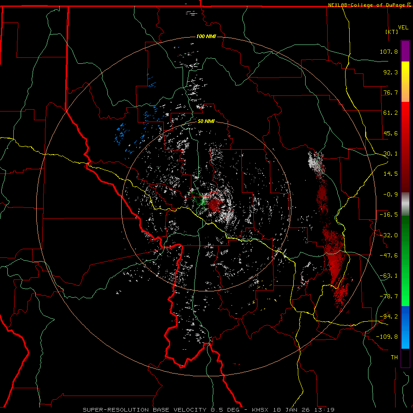
Task: Click the 13:19 timestamp in footer
Action: (324, 410)
